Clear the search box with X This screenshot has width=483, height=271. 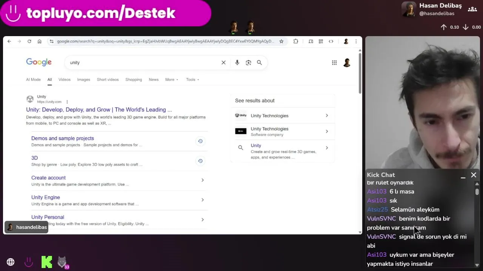(x=223, y=62)
